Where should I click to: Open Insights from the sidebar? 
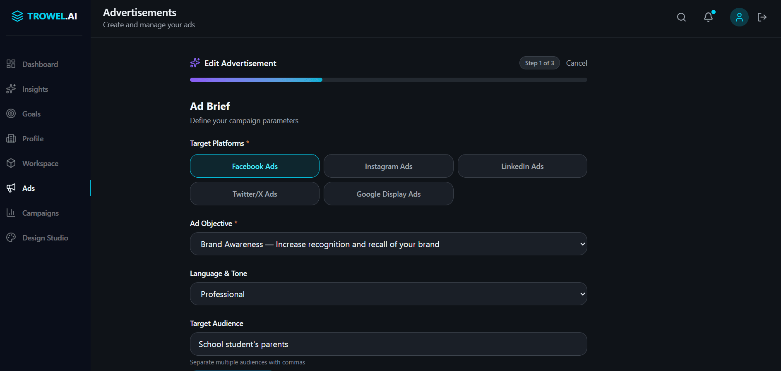coord(35,89)
